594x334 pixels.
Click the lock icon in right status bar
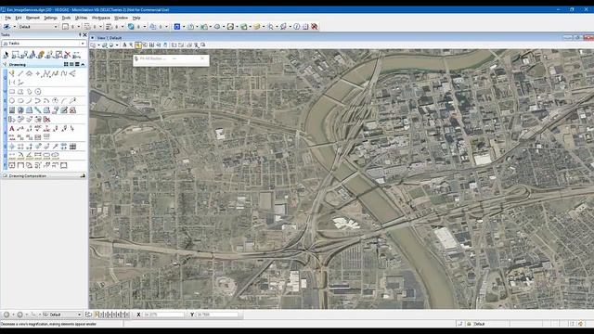pyautogui.click(x=469, y=324)
